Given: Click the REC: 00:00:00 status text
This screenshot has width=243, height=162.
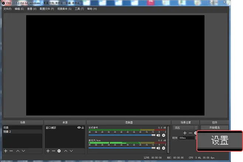Looking at the screenshot, I should pyautogui.click(x=175, y=158).
